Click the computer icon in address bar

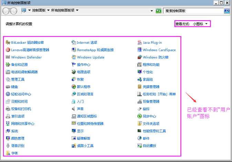click(24, 10)
